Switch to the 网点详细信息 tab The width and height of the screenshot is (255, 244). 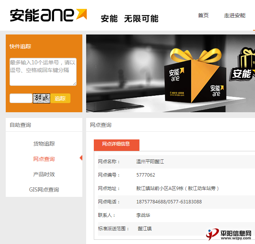(116, 145)
